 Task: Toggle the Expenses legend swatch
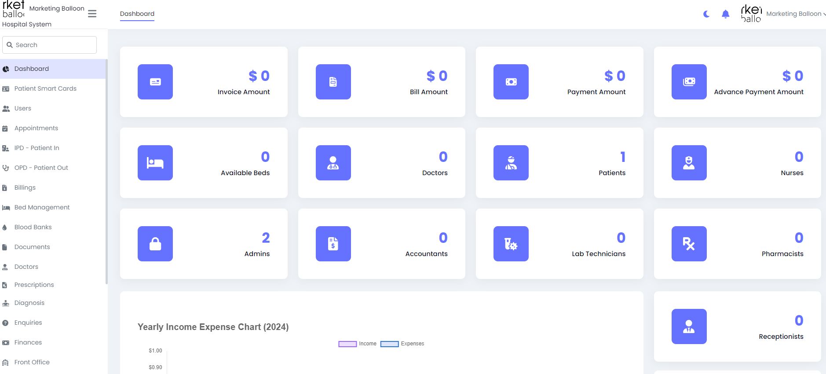389,344
